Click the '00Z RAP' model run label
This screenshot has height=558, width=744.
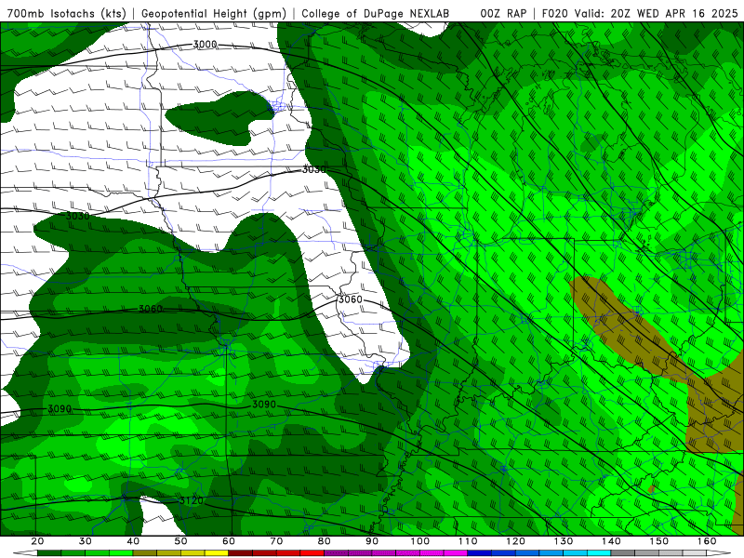tap(503, 13)
